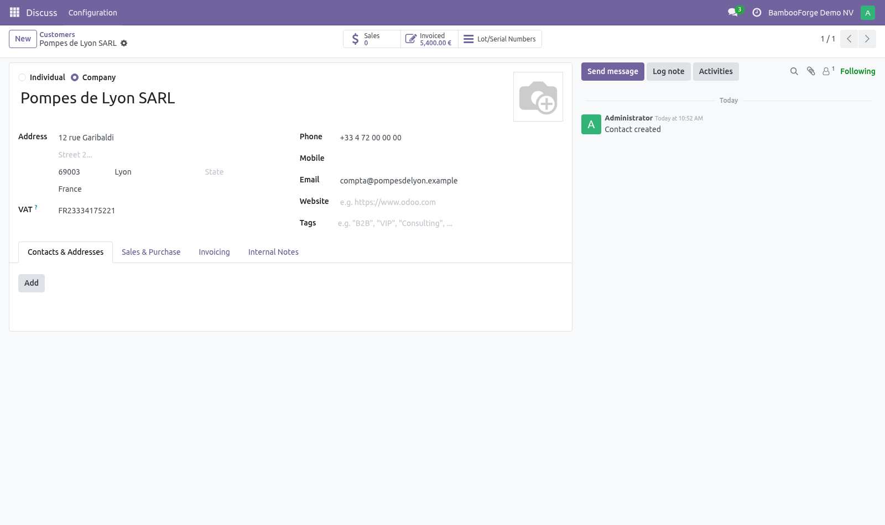Viewport: 885px width, 525px height.
Task: Go to Customers breadcrumb link
Action: [57, 34]
